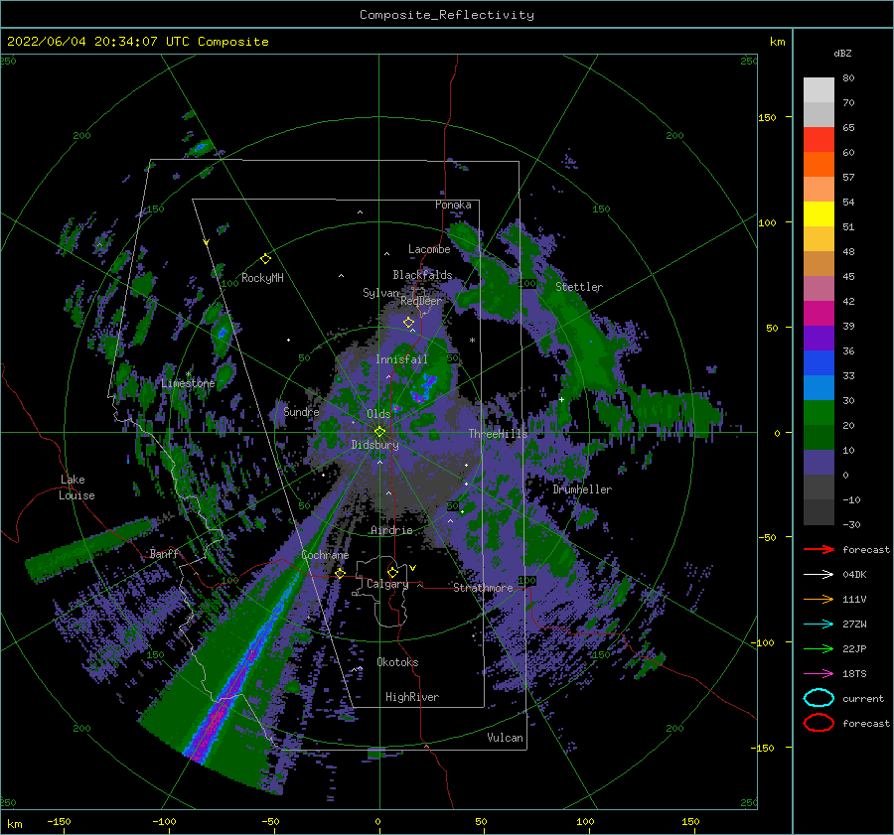Click the 54 dBZ yellow color swatch
This screenshot has width=894, height=835.
click(x=819, y=214)
